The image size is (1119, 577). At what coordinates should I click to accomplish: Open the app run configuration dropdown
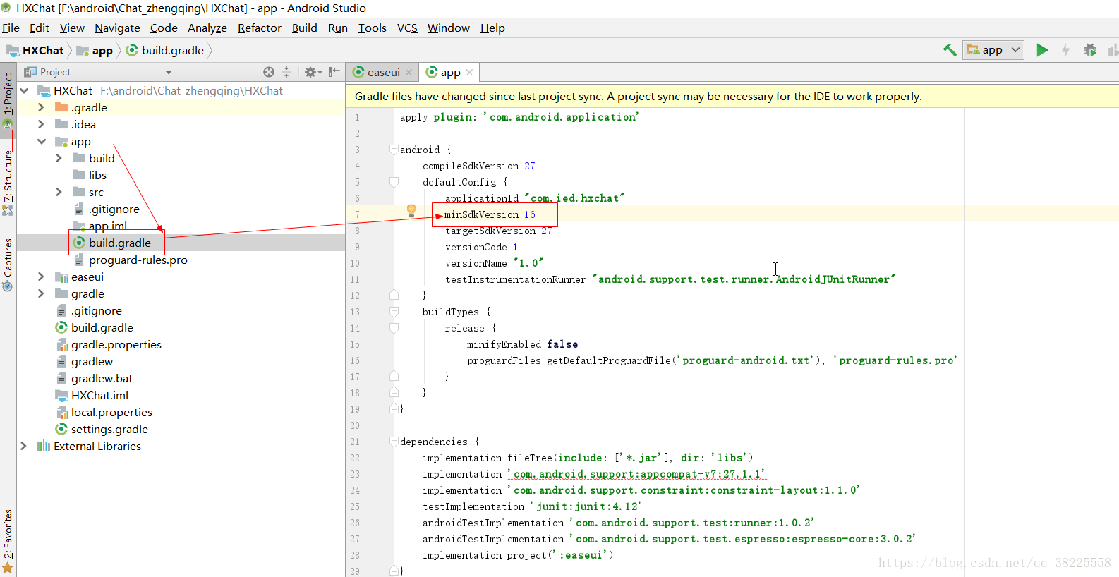pos(993,50)
